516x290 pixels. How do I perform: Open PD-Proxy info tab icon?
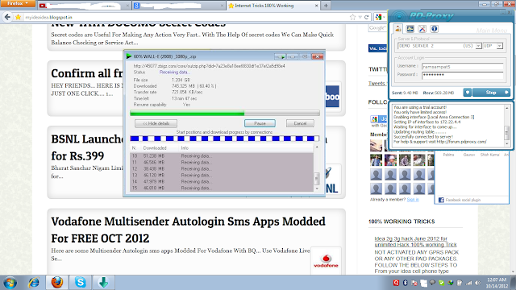(x=434, y=29)
